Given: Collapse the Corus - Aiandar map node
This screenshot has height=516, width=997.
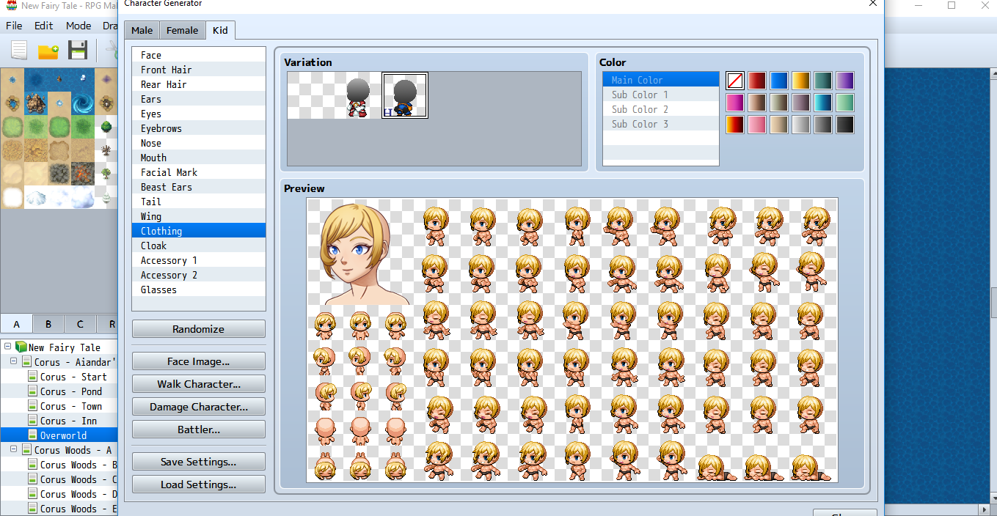Looking at the screenshot, I should coord(13,361).
